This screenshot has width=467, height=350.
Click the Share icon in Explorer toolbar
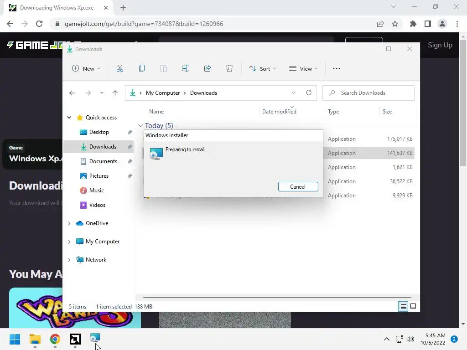pyautogui.click(x=208, y=69)
